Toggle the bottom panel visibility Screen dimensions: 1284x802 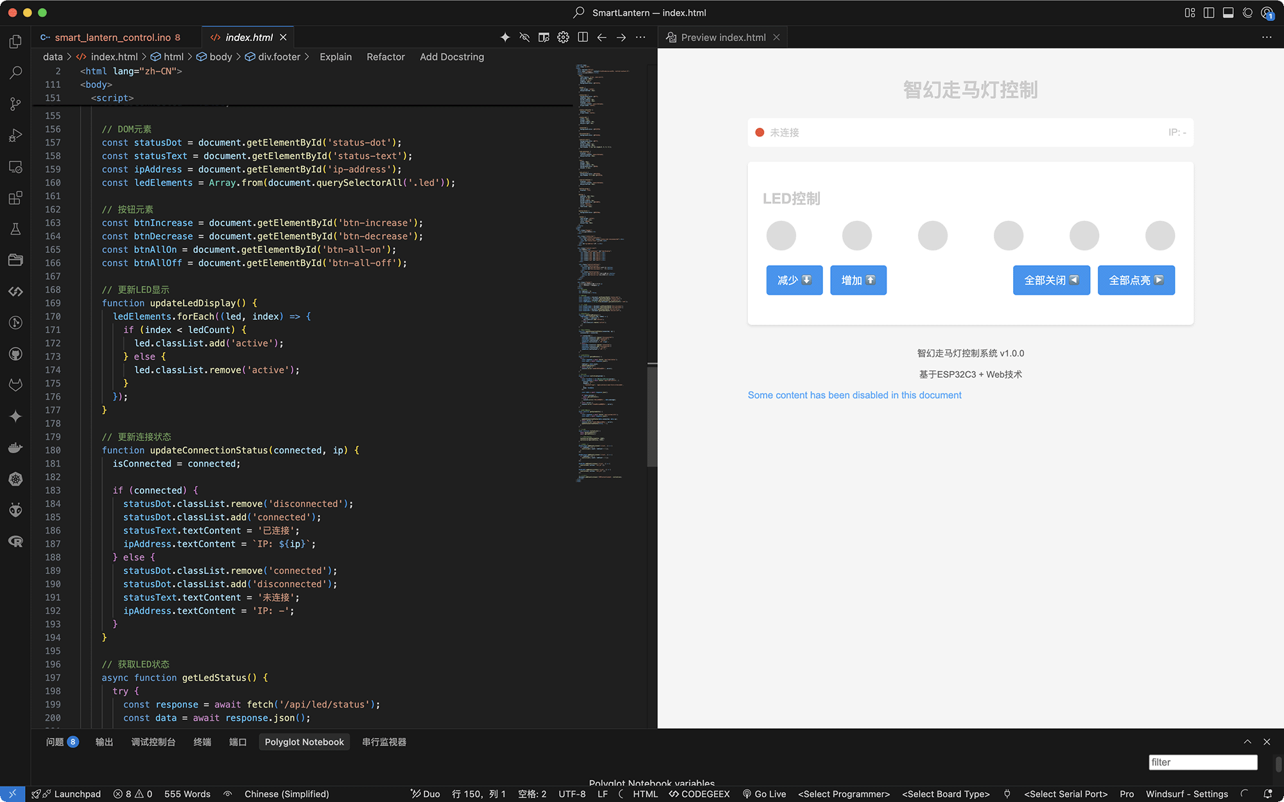1228,12
